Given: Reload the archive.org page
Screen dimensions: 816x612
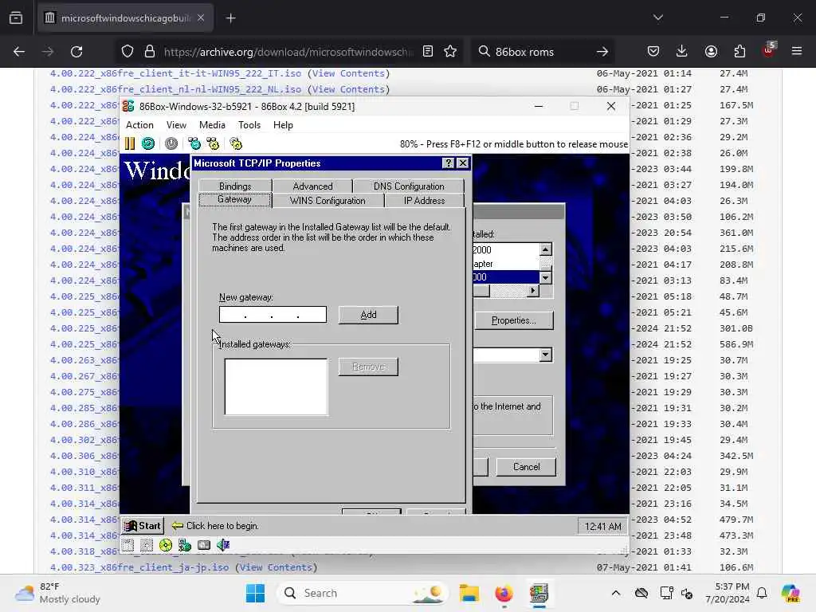Looking at the screenshot, I should (x=76, y=52).
